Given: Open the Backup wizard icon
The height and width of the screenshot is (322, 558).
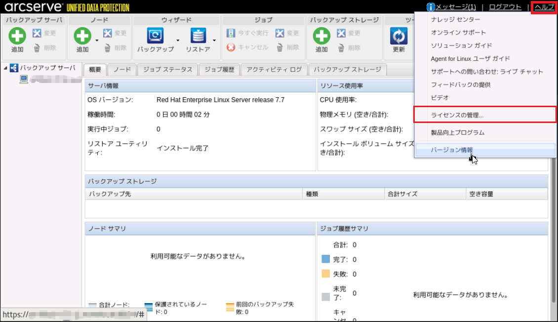Looking at the screenshot, I should [x=155, y=36].
